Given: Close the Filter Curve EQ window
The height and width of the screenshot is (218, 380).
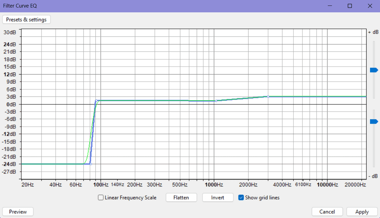Looking at the screenshot, I should point(370,6).
